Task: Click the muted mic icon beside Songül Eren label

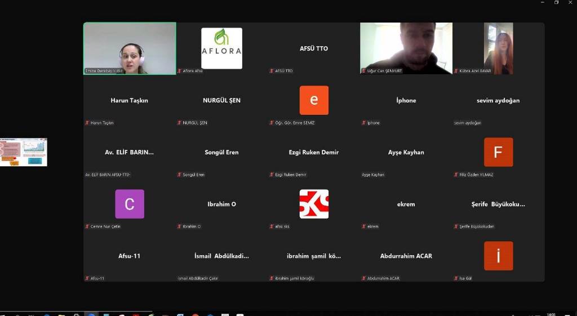Action: coord(180,175)
